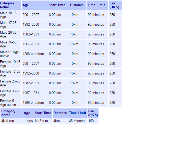The height and width of the screenshot is (149, 176).
Task: Click the Female 10-16 Age category cell
Action: point(11,64)
